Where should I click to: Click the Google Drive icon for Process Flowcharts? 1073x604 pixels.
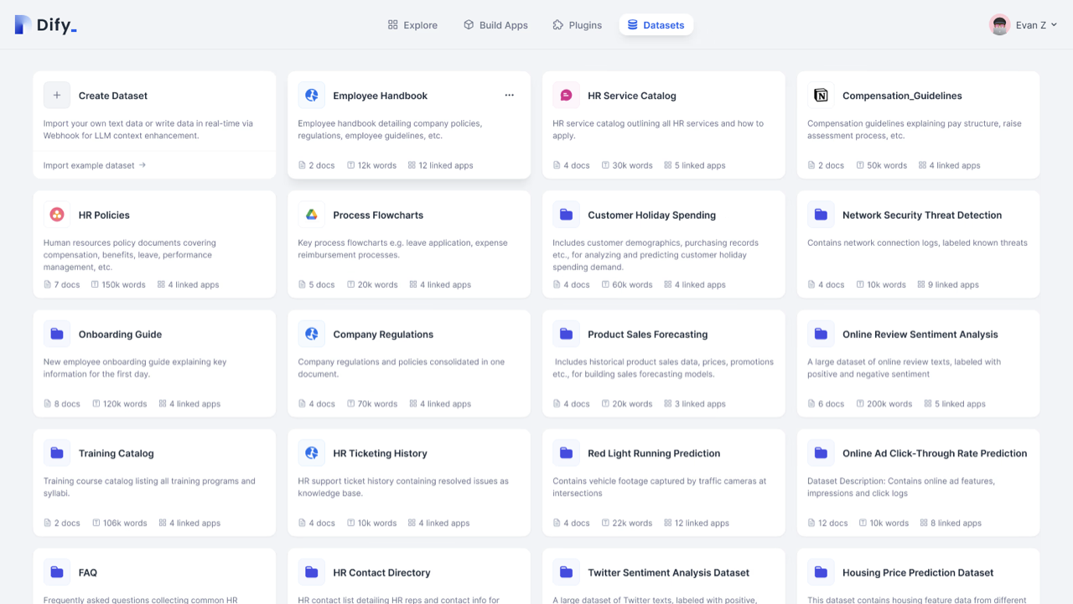(x=312, y=215)
